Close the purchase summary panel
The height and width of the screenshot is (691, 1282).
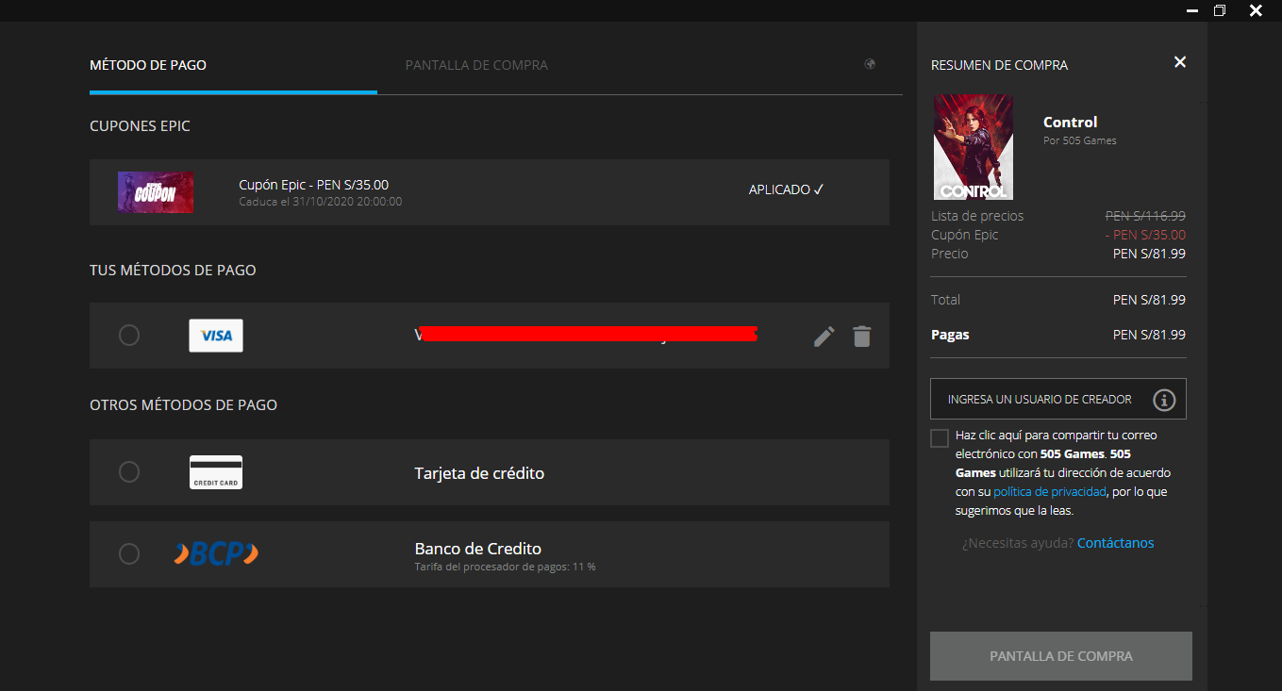(1179, 62)
